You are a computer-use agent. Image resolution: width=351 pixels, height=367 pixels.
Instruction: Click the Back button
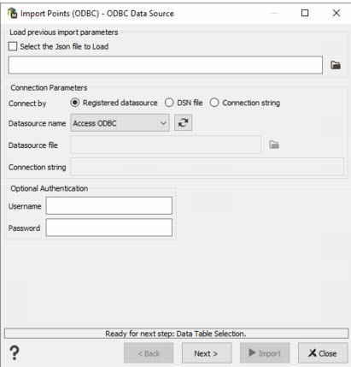click(149, 353)
